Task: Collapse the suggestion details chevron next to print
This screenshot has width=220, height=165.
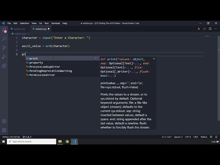Action: click(x=96, y=58)
